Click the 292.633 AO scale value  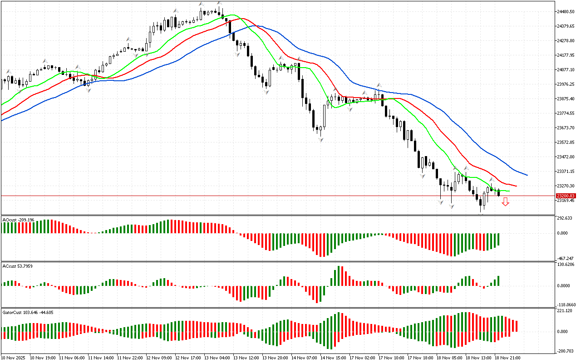click(565, 218)
